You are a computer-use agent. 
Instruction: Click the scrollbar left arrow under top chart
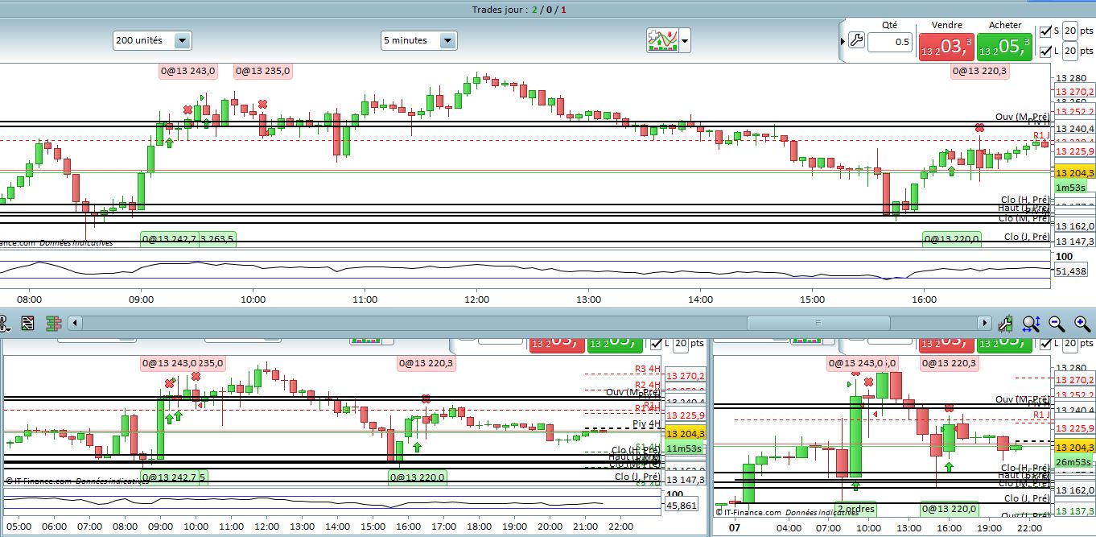click(x=75, y=323)
